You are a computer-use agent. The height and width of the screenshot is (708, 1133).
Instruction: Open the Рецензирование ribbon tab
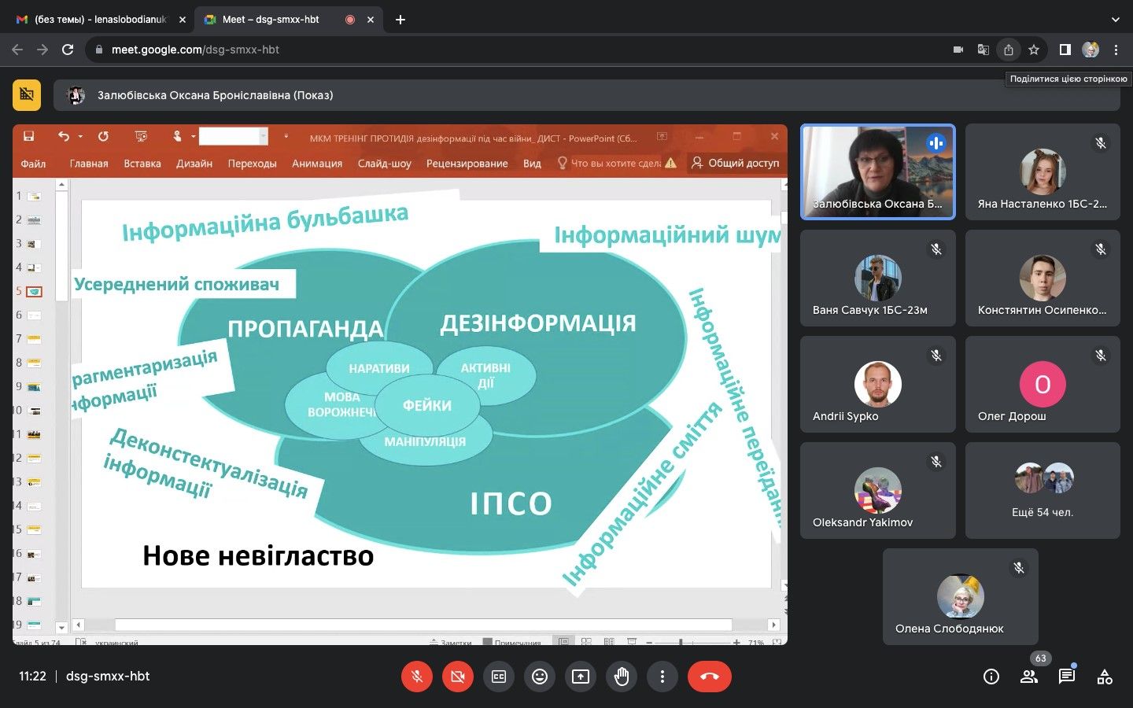coord(467,164)
